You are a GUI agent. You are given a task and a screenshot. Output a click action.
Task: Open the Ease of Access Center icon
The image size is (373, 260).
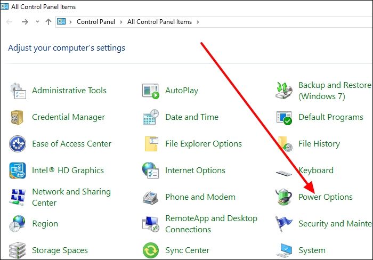click(x=18, y=144)
